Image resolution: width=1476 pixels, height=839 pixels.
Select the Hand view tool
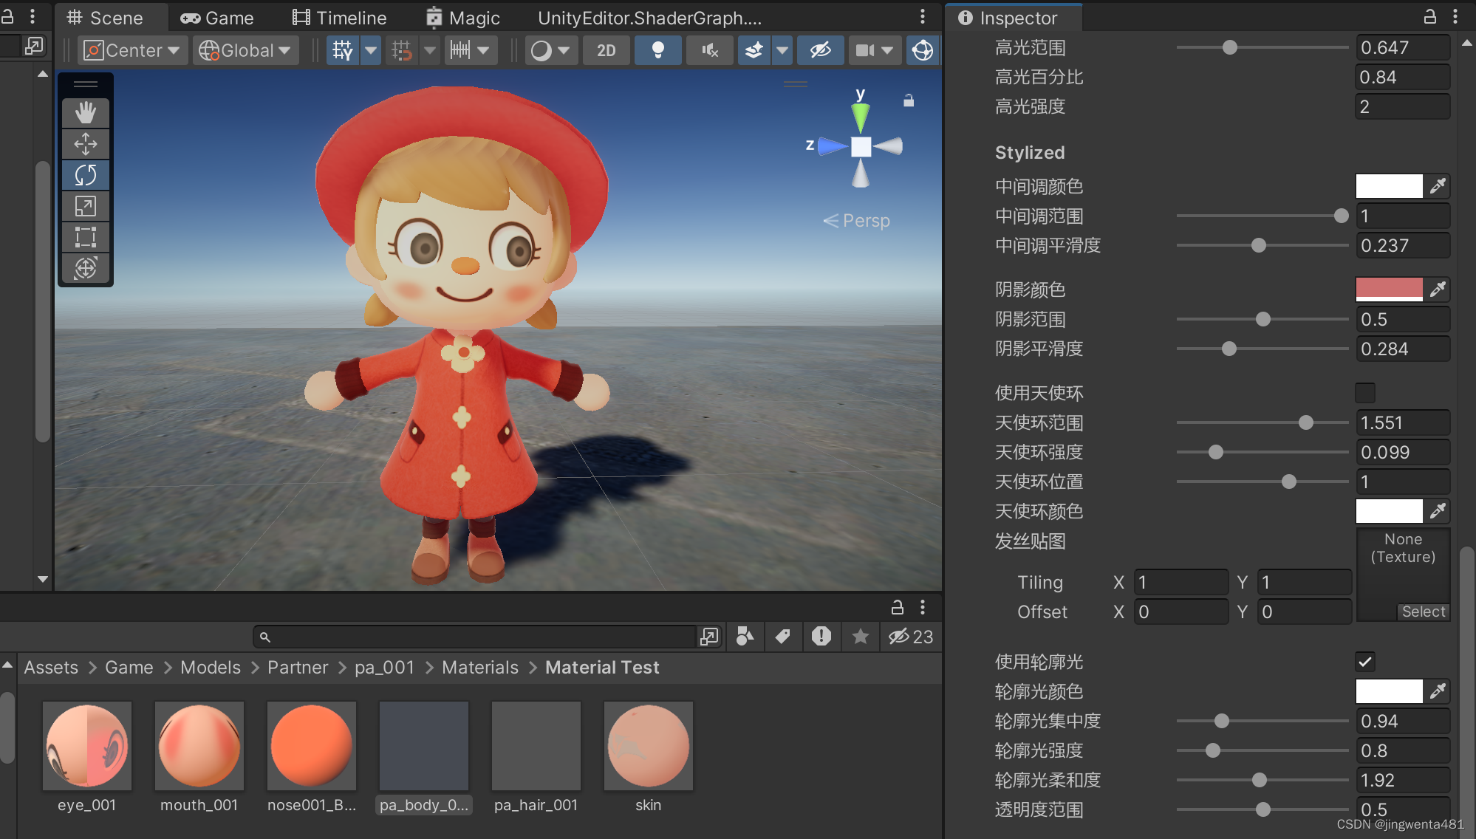point(86,113)
